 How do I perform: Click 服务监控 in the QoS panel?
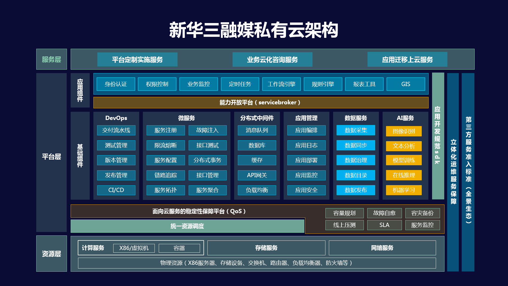coord(423,225)
